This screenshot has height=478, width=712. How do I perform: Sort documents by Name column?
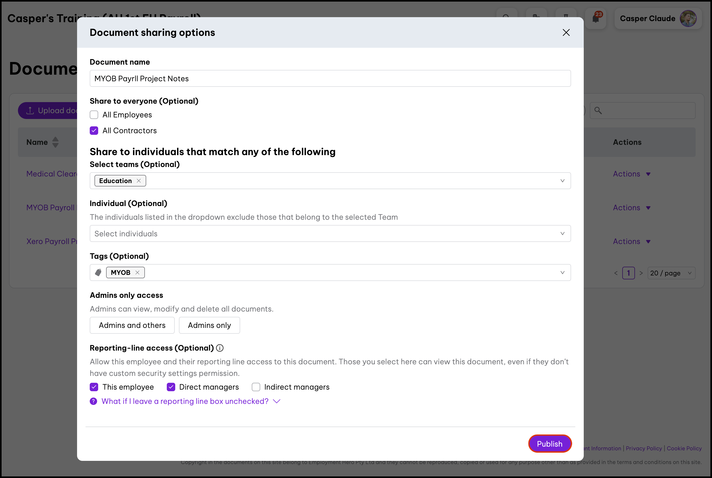click(x=55, y=142)
